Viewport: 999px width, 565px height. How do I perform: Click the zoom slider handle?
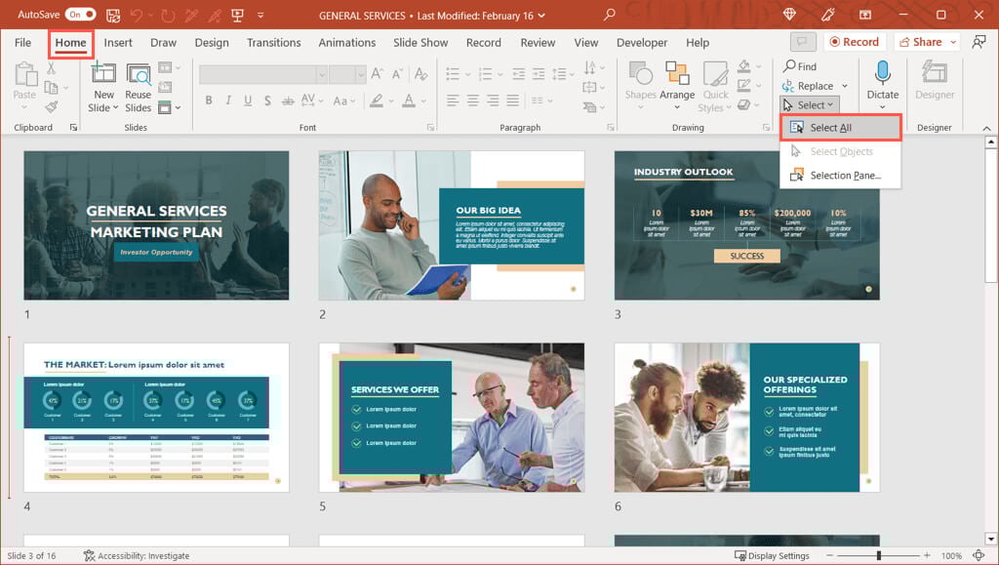coord(878,555)
